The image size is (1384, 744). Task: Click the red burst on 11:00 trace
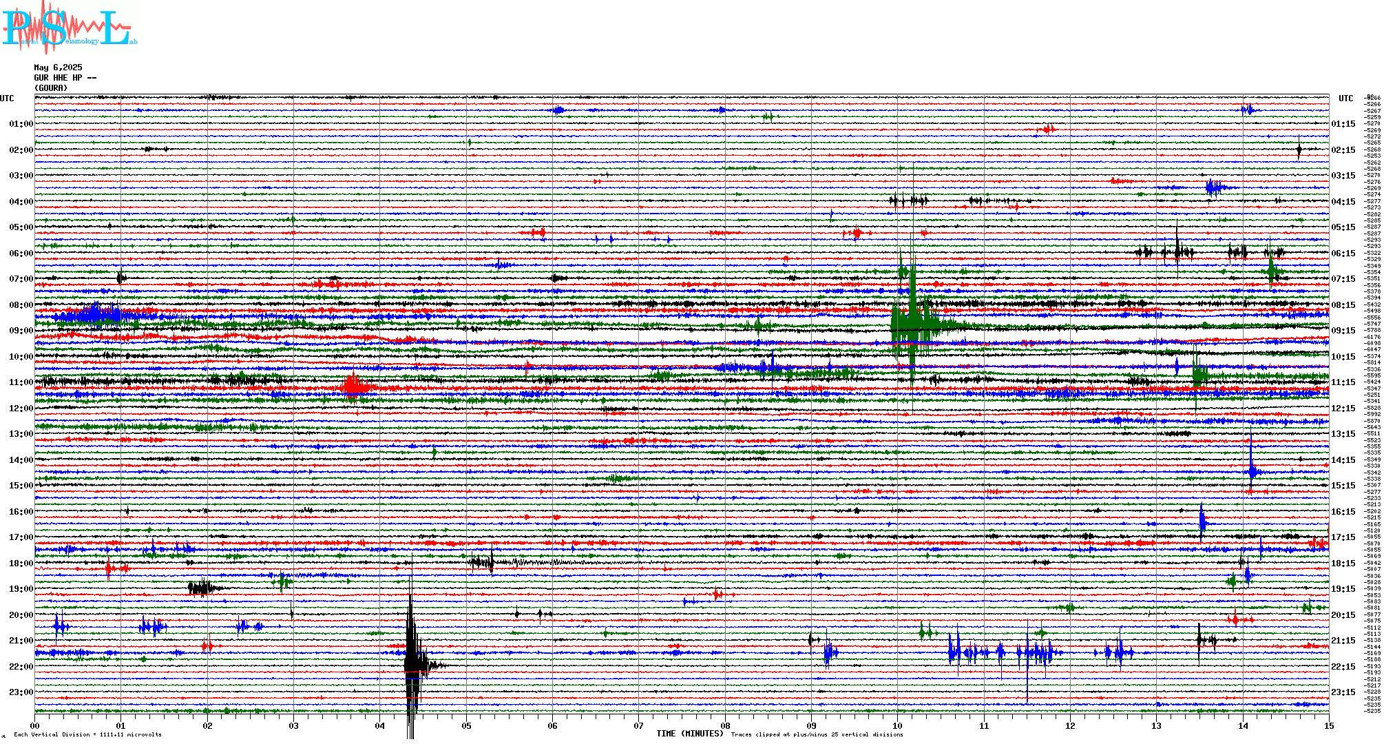tap(353, 387)
